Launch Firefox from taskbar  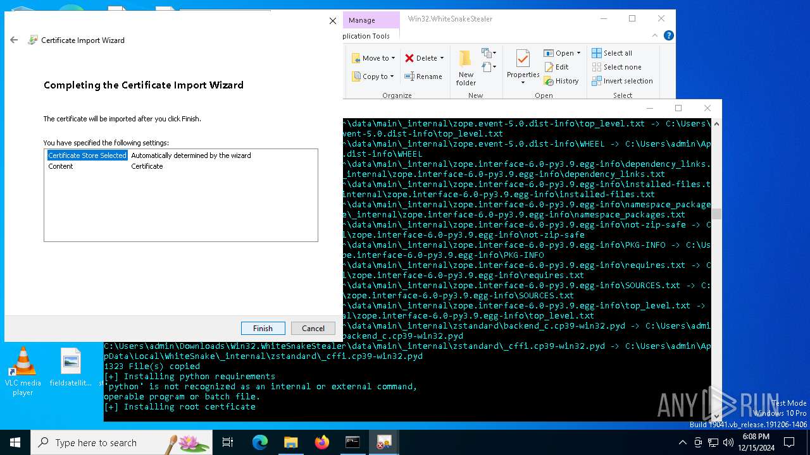(x=322, y=442)
